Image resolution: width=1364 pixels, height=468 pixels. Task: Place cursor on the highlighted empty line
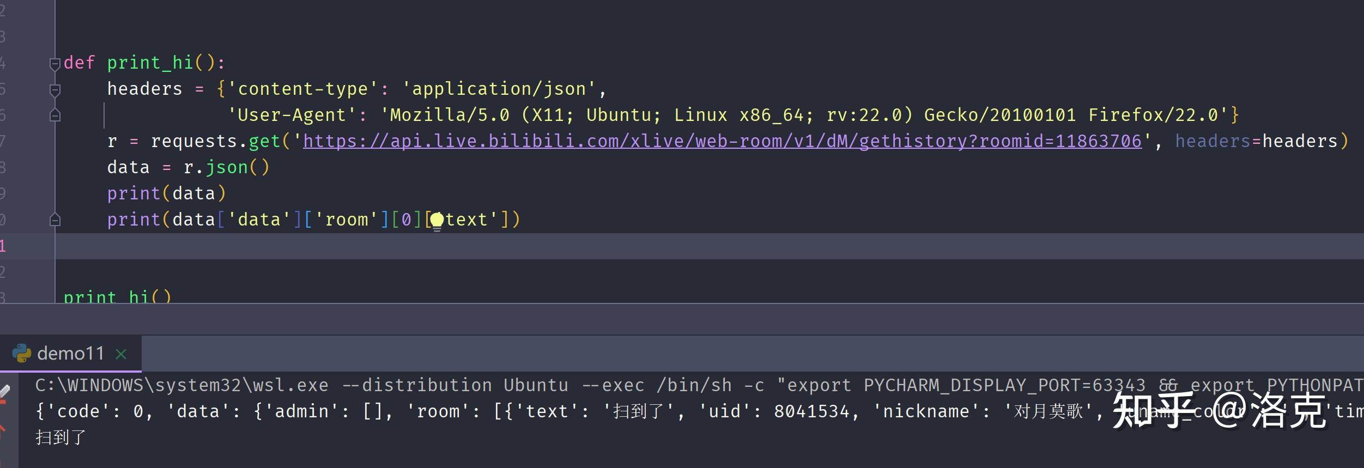click(708, 246)
